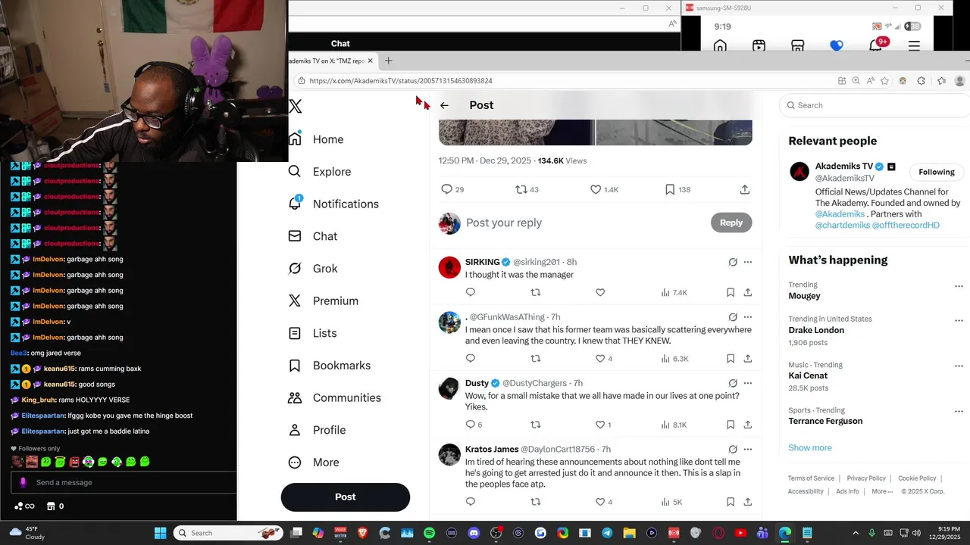Image resolution: width=970 pixels, height=545 pixels.
Task: Click Post your reply field
Action: (504, 223)
